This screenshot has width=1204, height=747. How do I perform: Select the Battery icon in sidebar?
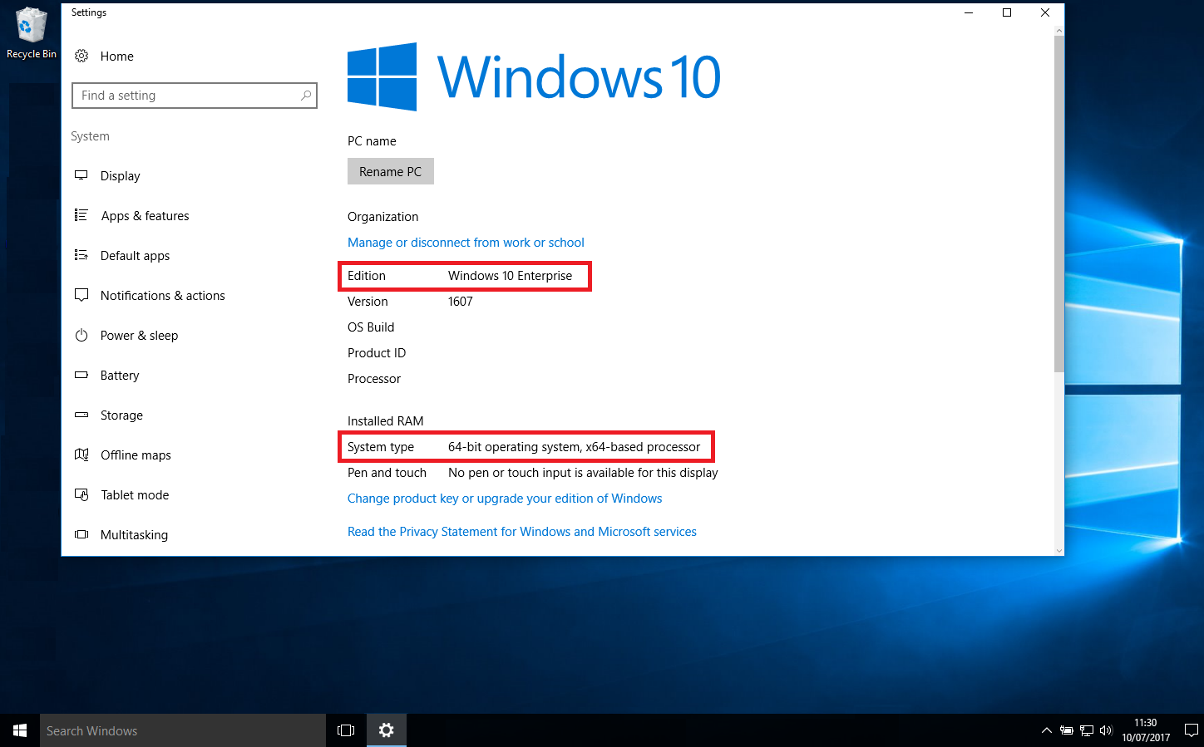coord(81,375)
